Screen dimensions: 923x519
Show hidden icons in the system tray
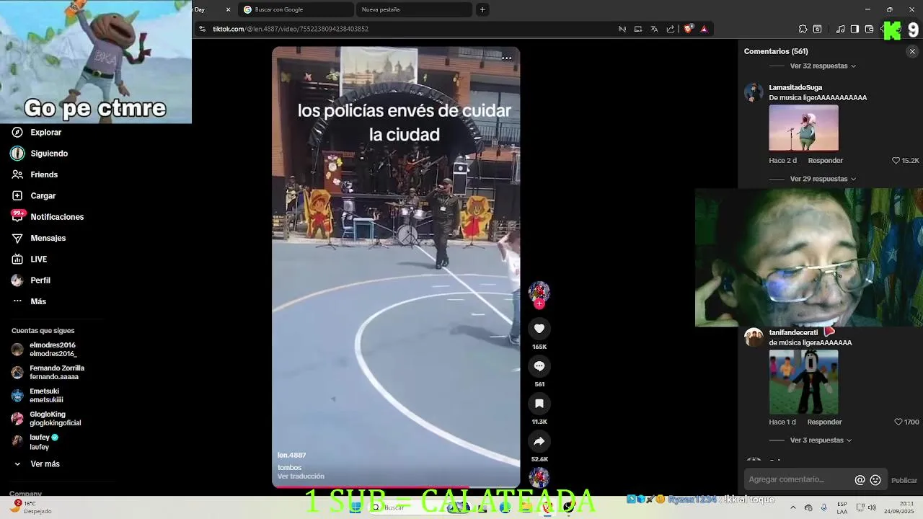tap(792, 507)
